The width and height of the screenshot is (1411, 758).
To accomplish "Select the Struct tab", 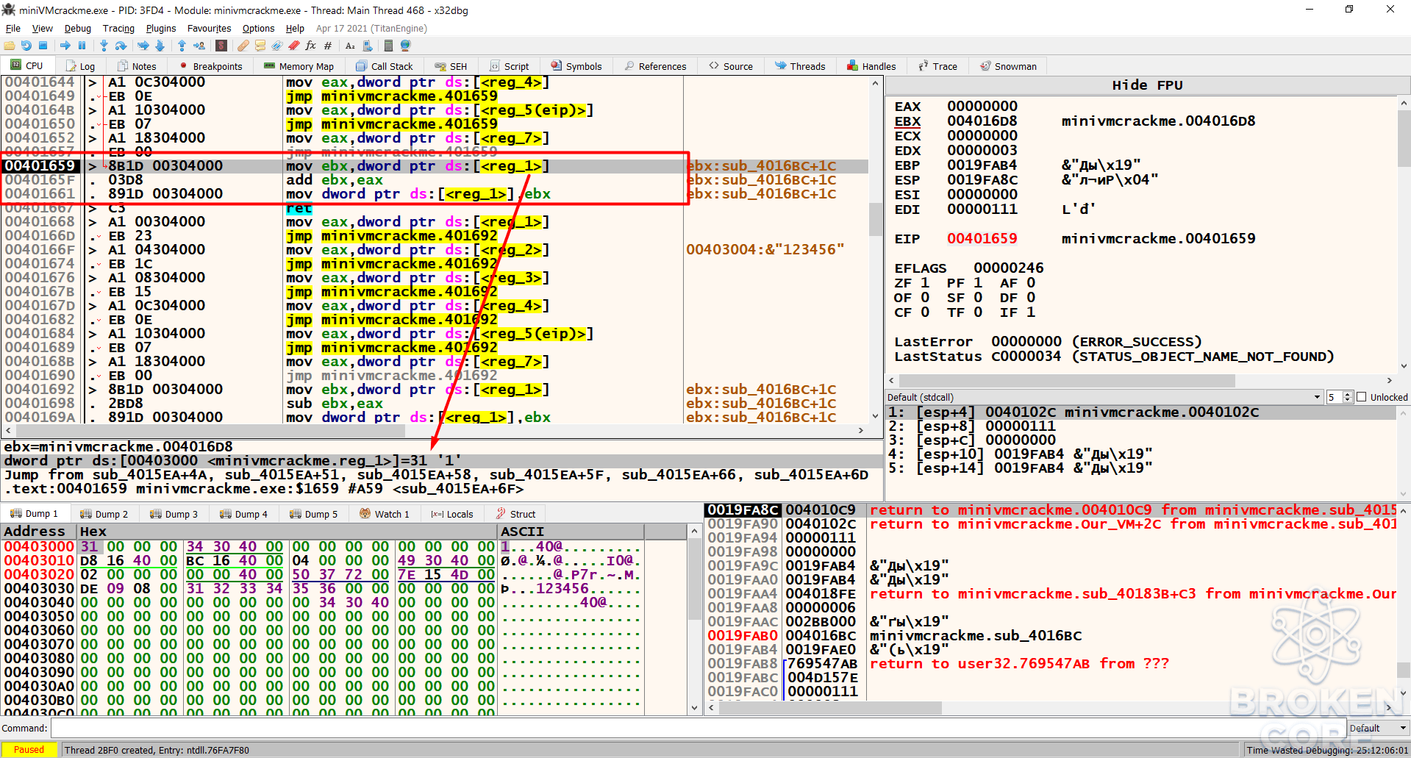I will (516, 514).
